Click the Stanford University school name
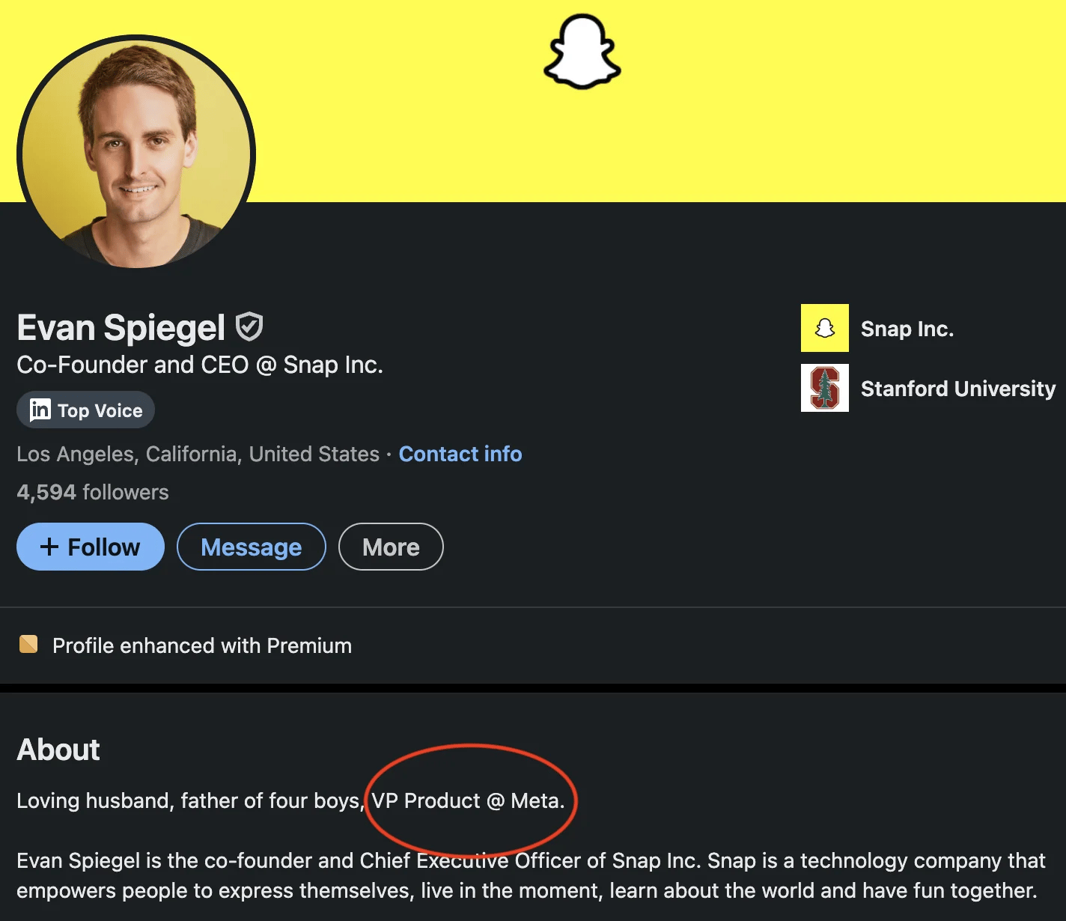Screen dimensions: 1066x921 point(957,389)
